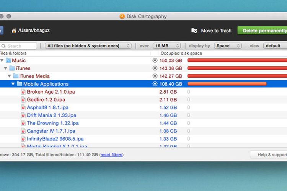This screenshot has width=287, height=191.
Task: Click the iTunes Media folder icon
Action: tap(16, 76)
